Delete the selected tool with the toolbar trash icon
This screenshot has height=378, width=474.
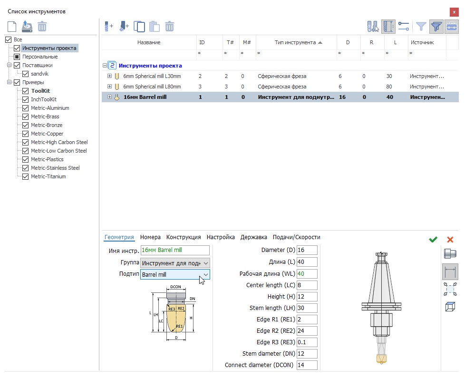[170, 27]
